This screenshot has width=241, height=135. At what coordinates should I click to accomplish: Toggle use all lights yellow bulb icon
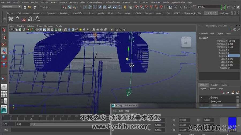click(x=81, y=30)
